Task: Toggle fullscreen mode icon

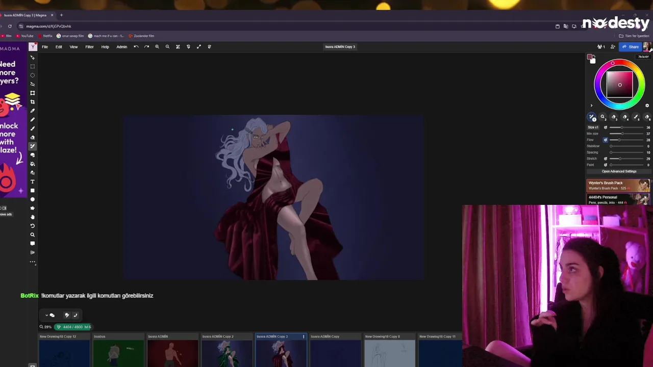Action: [x=199, y=47]
